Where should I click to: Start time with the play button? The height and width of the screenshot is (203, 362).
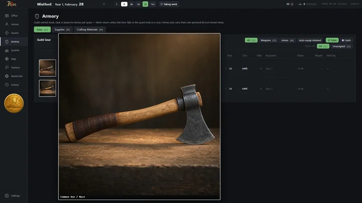coord(117,4)
